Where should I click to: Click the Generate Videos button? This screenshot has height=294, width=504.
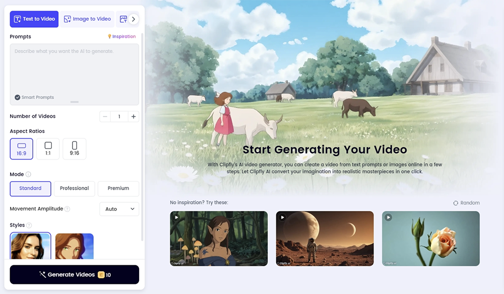pos(74,274)
